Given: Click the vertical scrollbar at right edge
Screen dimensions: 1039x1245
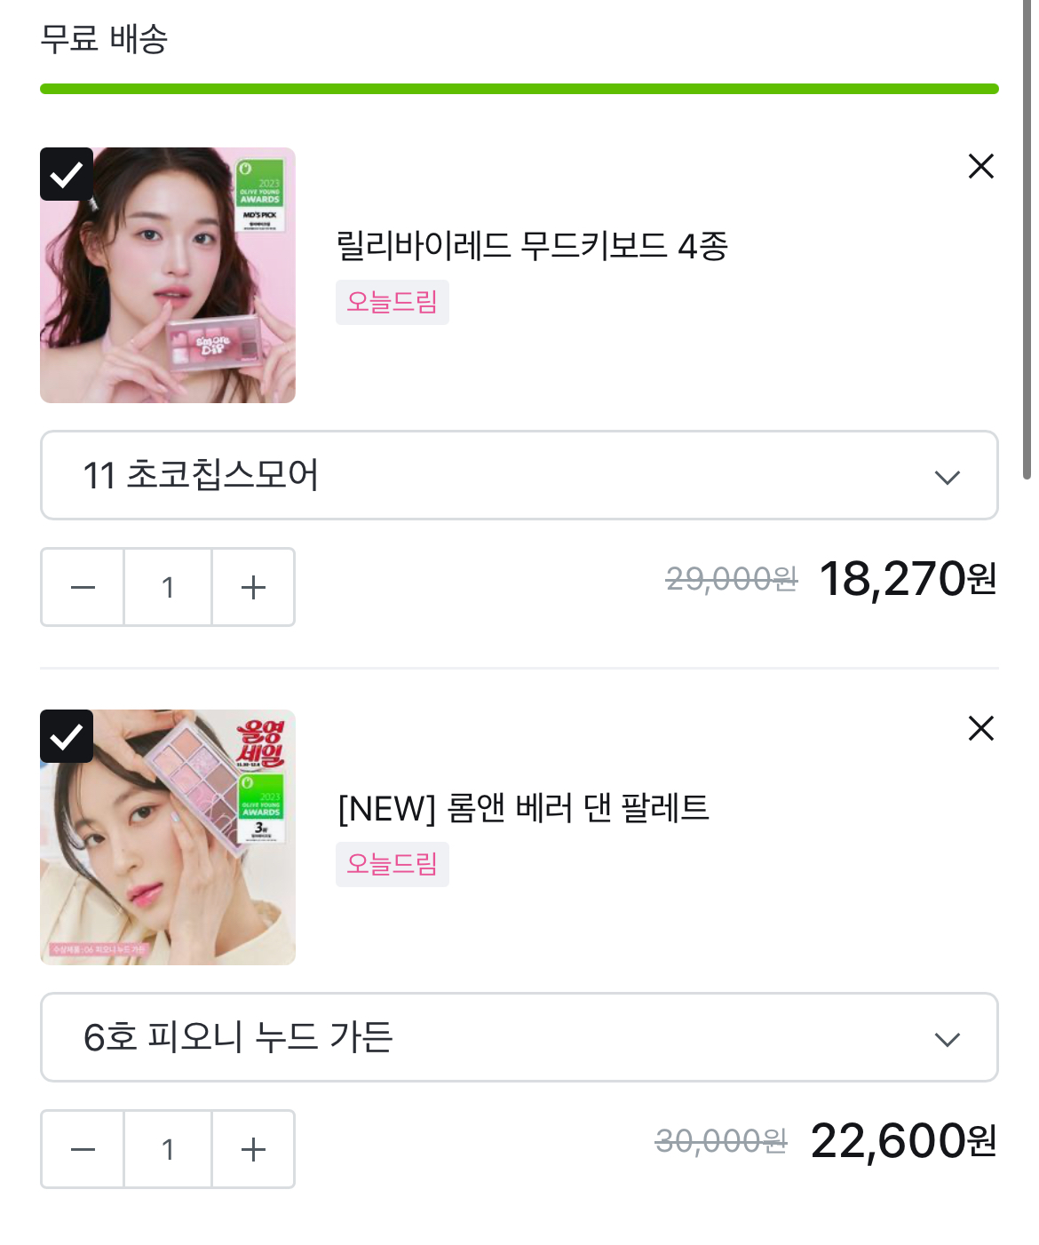Looking at the screenshot, I should (1027, 240).
